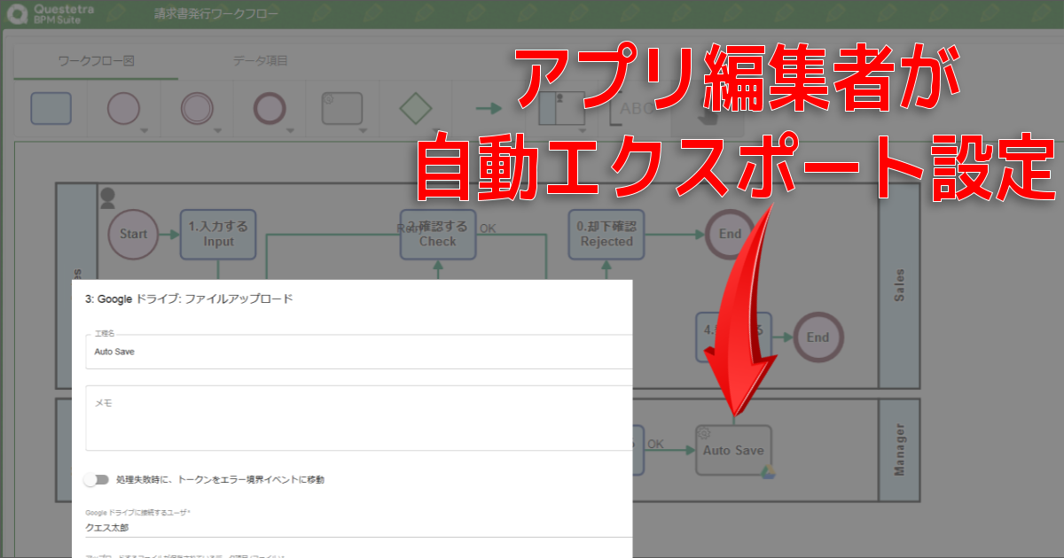Click the OK label beside Check task
This screenshot has height=558, width=1064.
tap(488, 229)
